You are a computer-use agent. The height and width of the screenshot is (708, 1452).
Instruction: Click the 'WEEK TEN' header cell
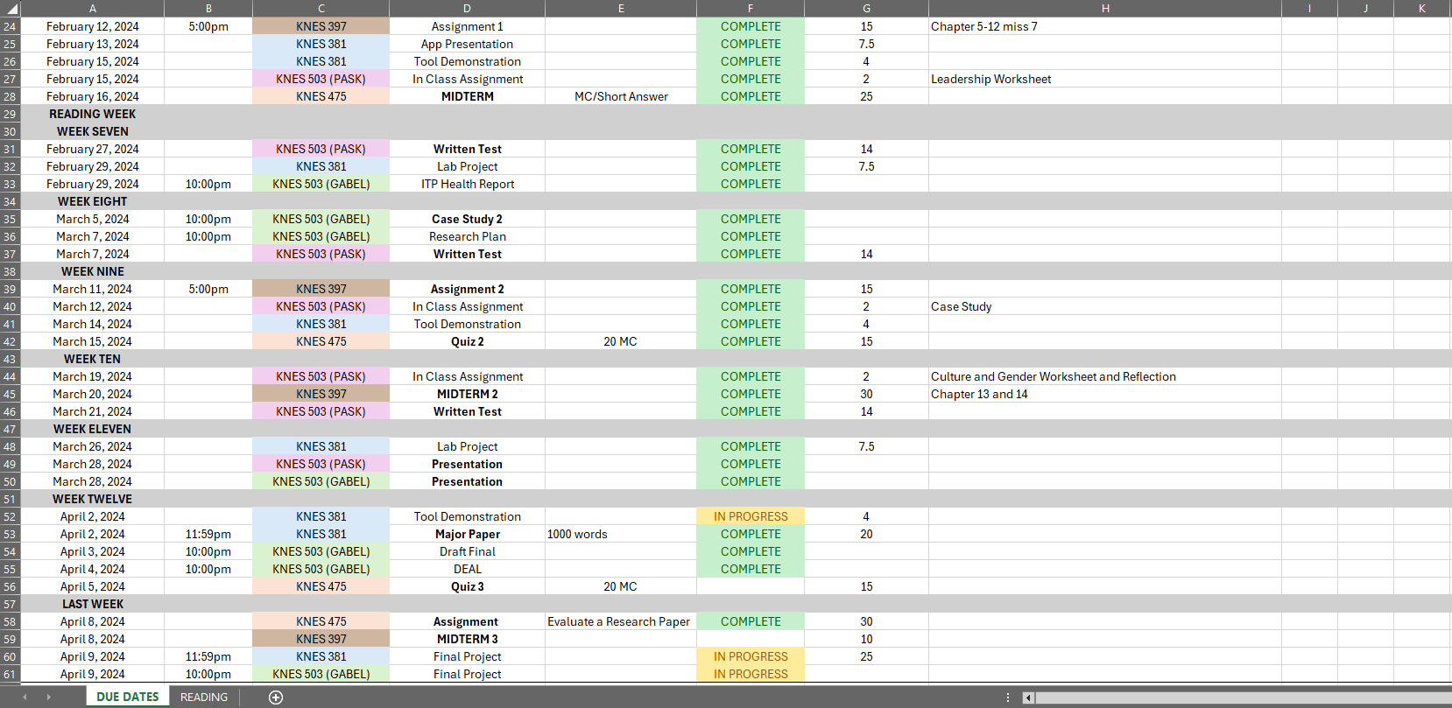[x=92, y=359]
